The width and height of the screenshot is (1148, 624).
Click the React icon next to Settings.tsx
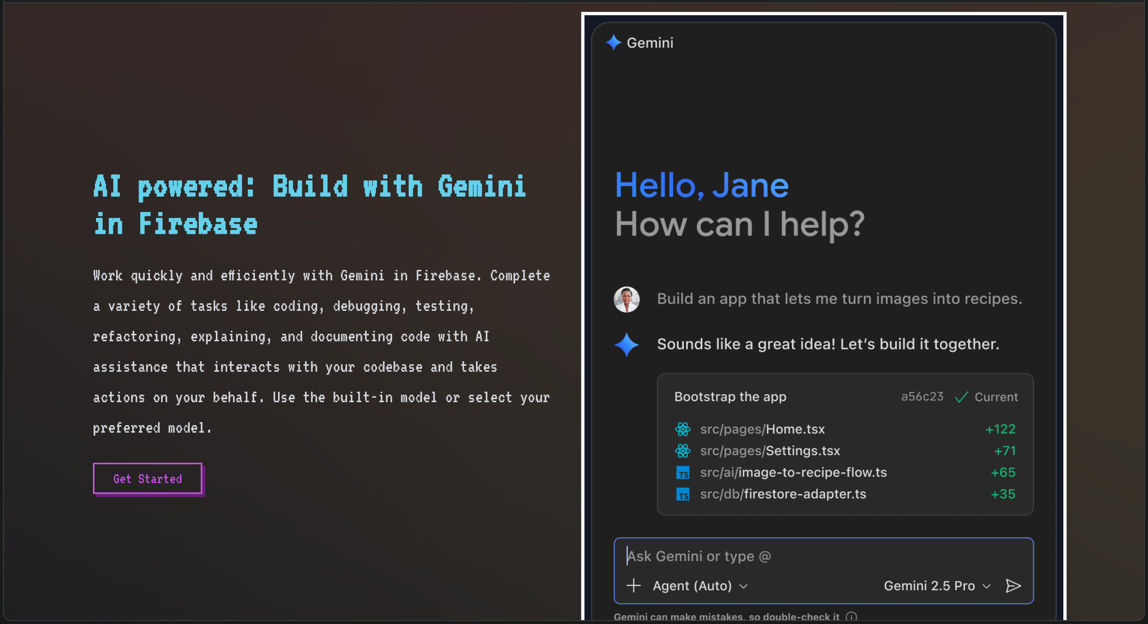click(682, 451)
